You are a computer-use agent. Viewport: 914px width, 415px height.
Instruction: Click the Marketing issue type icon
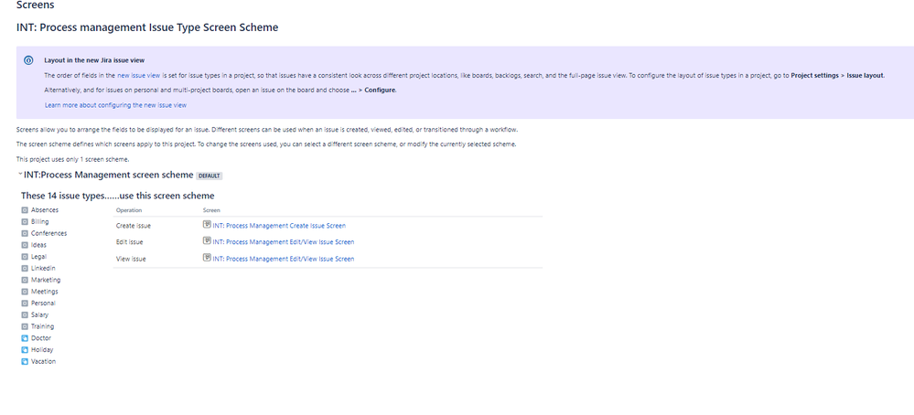25,280
